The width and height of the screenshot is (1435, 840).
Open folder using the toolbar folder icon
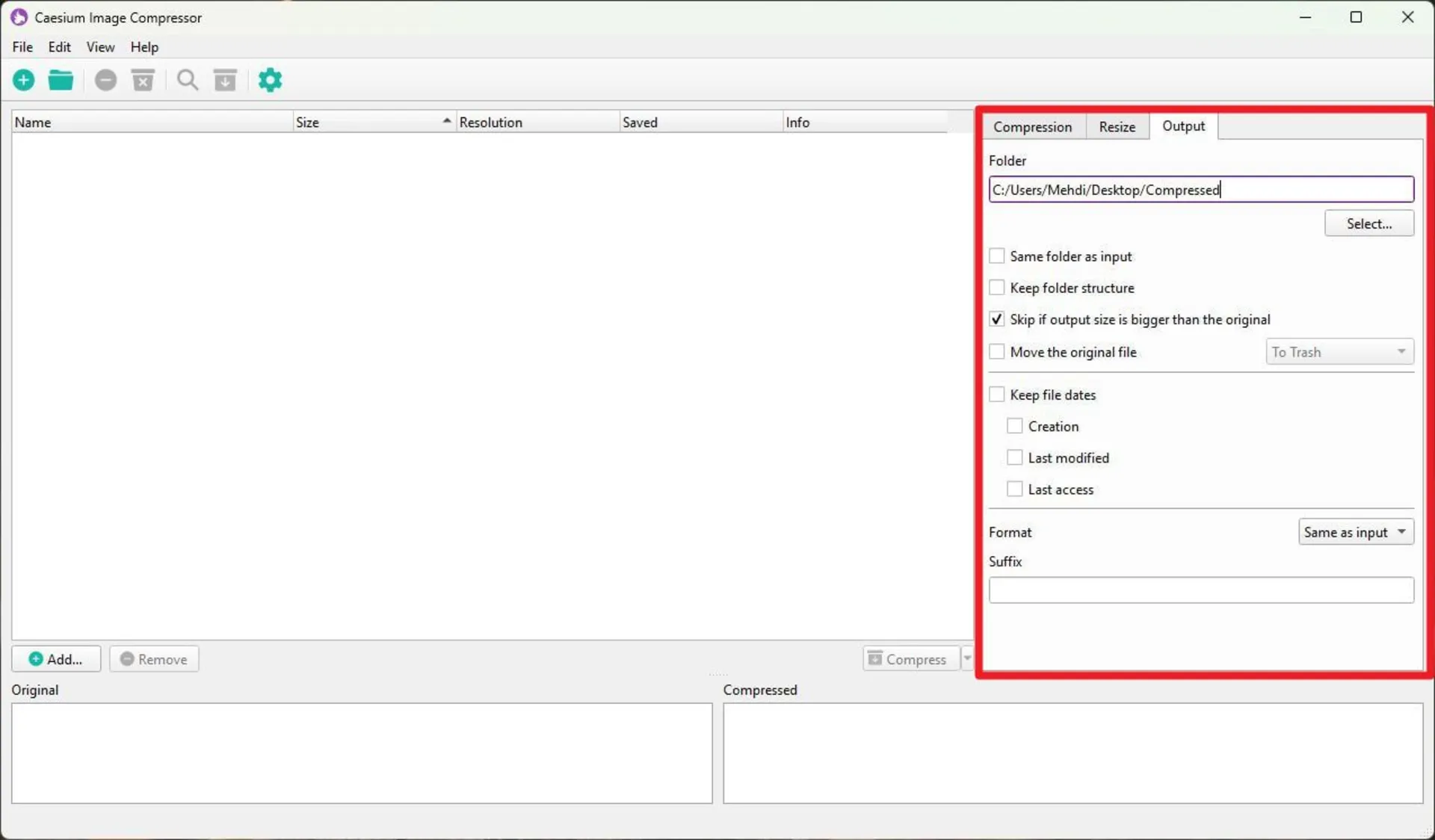[61, 80]
